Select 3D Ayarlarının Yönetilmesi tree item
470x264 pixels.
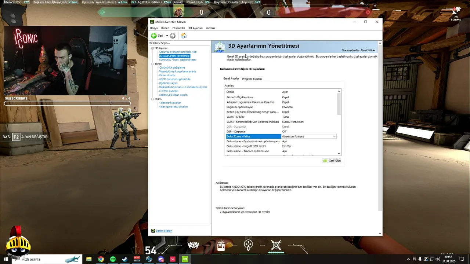point(174,56)
